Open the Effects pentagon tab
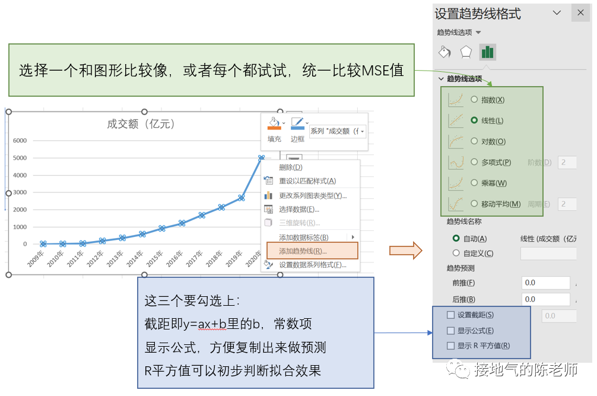The height and width of the screenshot is (396, 597). 466,52
